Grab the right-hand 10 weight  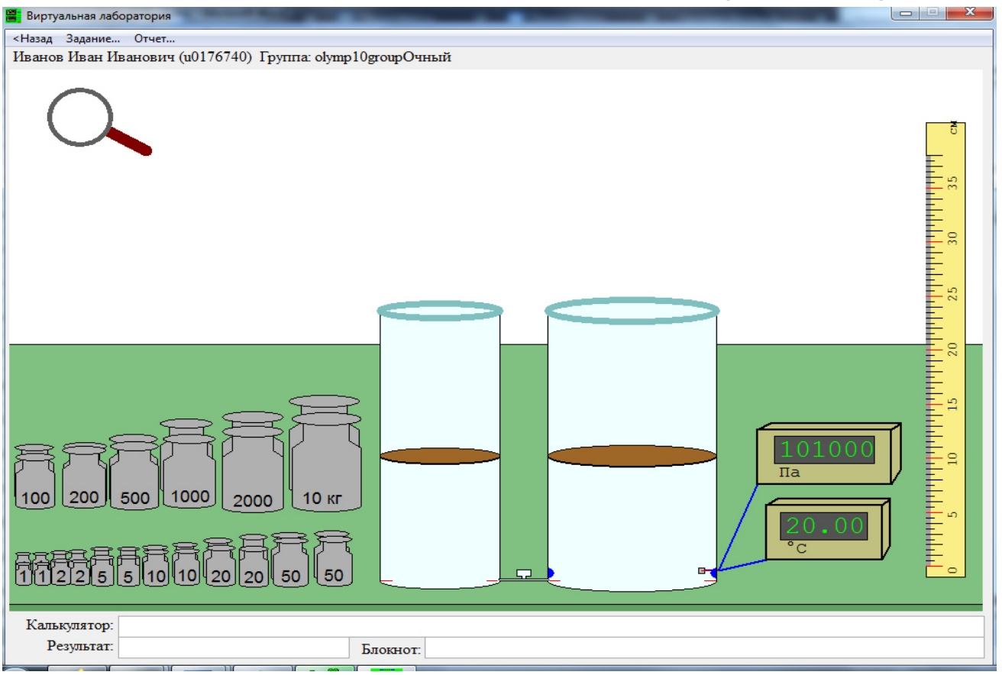[x=186, y=564]
